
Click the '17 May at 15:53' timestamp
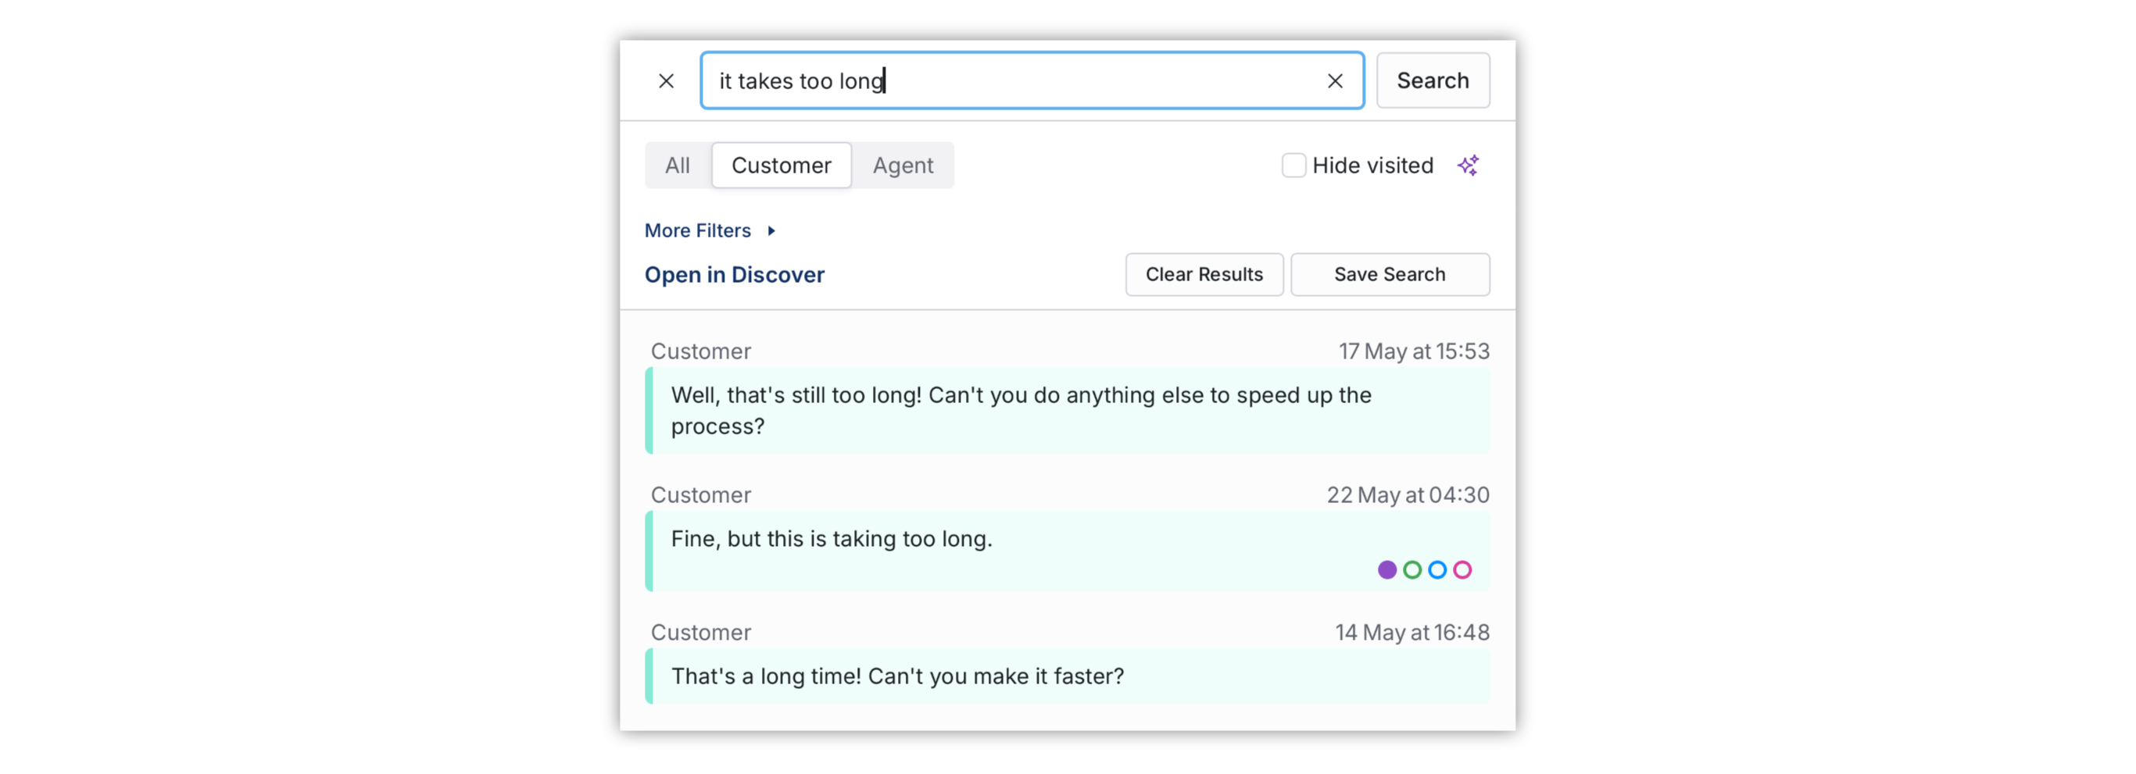click(x=1414, y=351)
